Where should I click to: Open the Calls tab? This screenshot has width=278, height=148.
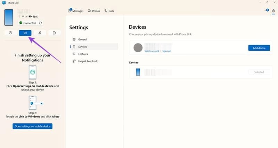pyautogui.click(x=109, y=11)
